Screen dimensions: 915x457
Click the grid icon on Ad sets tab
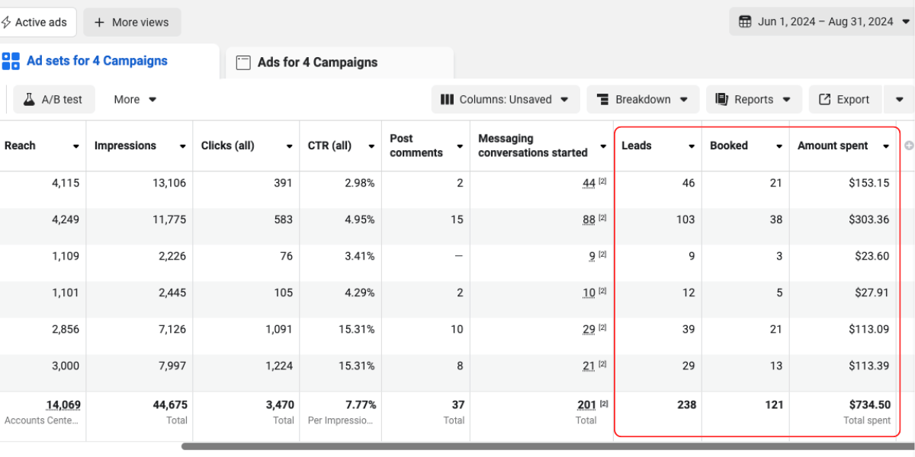[11, 61]
